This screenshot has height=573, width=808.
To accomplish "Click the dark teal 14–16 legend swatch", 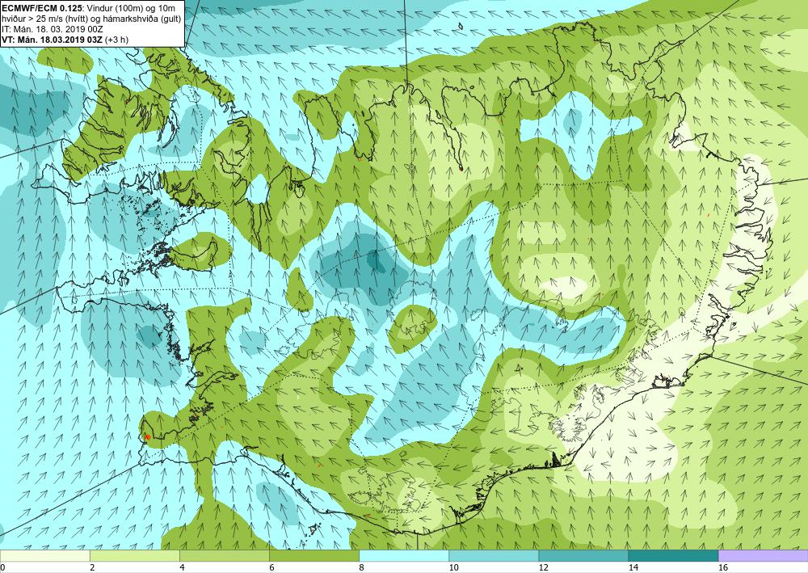I will click(x=673, y=556).
